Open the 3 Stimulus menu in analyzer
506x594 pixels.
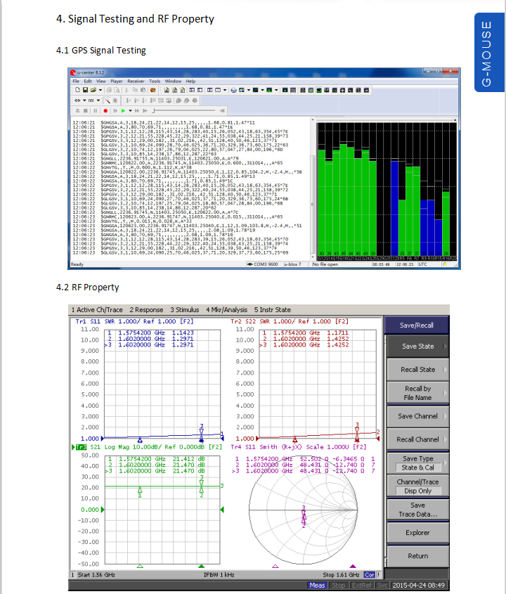pos(184,309)
